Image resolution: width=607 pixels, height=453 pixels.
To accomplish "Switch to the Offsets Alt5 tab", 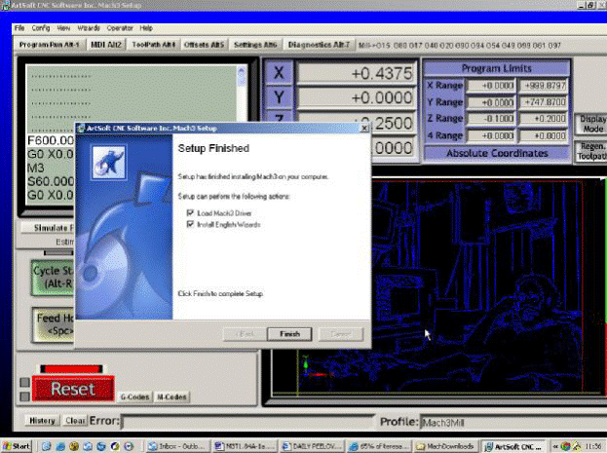I will (204, 45).
